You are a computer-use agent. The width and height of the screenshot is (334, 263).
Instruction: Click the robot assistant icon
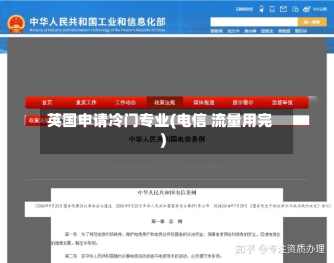(261, 9)
